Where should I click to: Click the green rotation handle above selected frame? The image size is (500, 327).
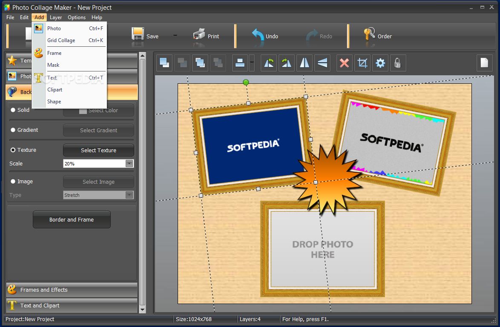pyautogui.click(x=246, y=82)
